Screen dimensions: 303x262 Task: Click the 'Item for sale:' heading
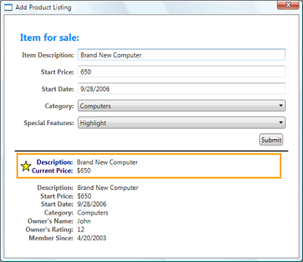49,38
